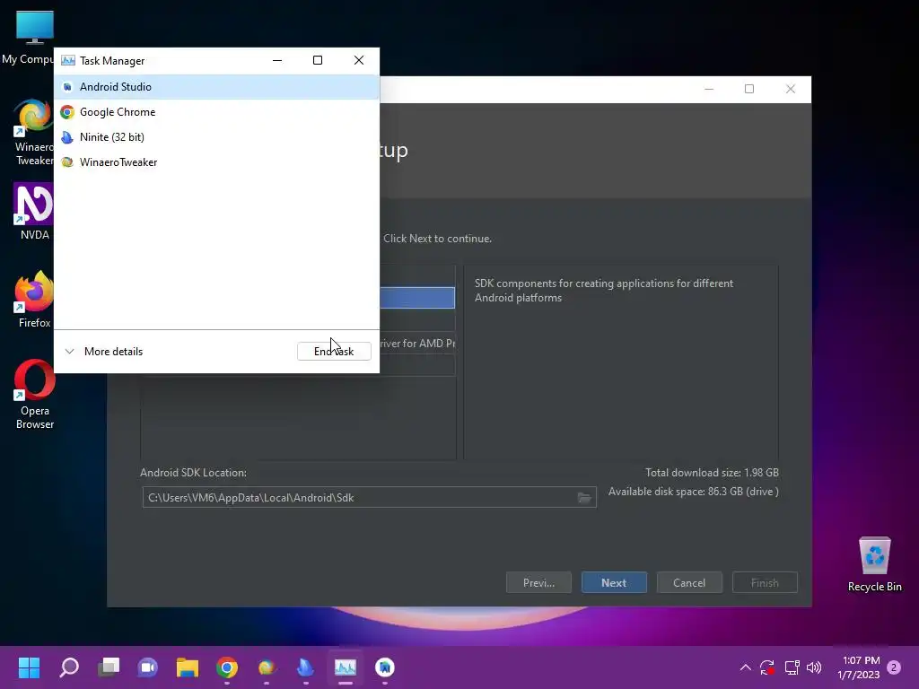Viewport: 919px width, 689px height.
Task: Open the NVDA desktop shortcut
Action: tap(34, 212)
